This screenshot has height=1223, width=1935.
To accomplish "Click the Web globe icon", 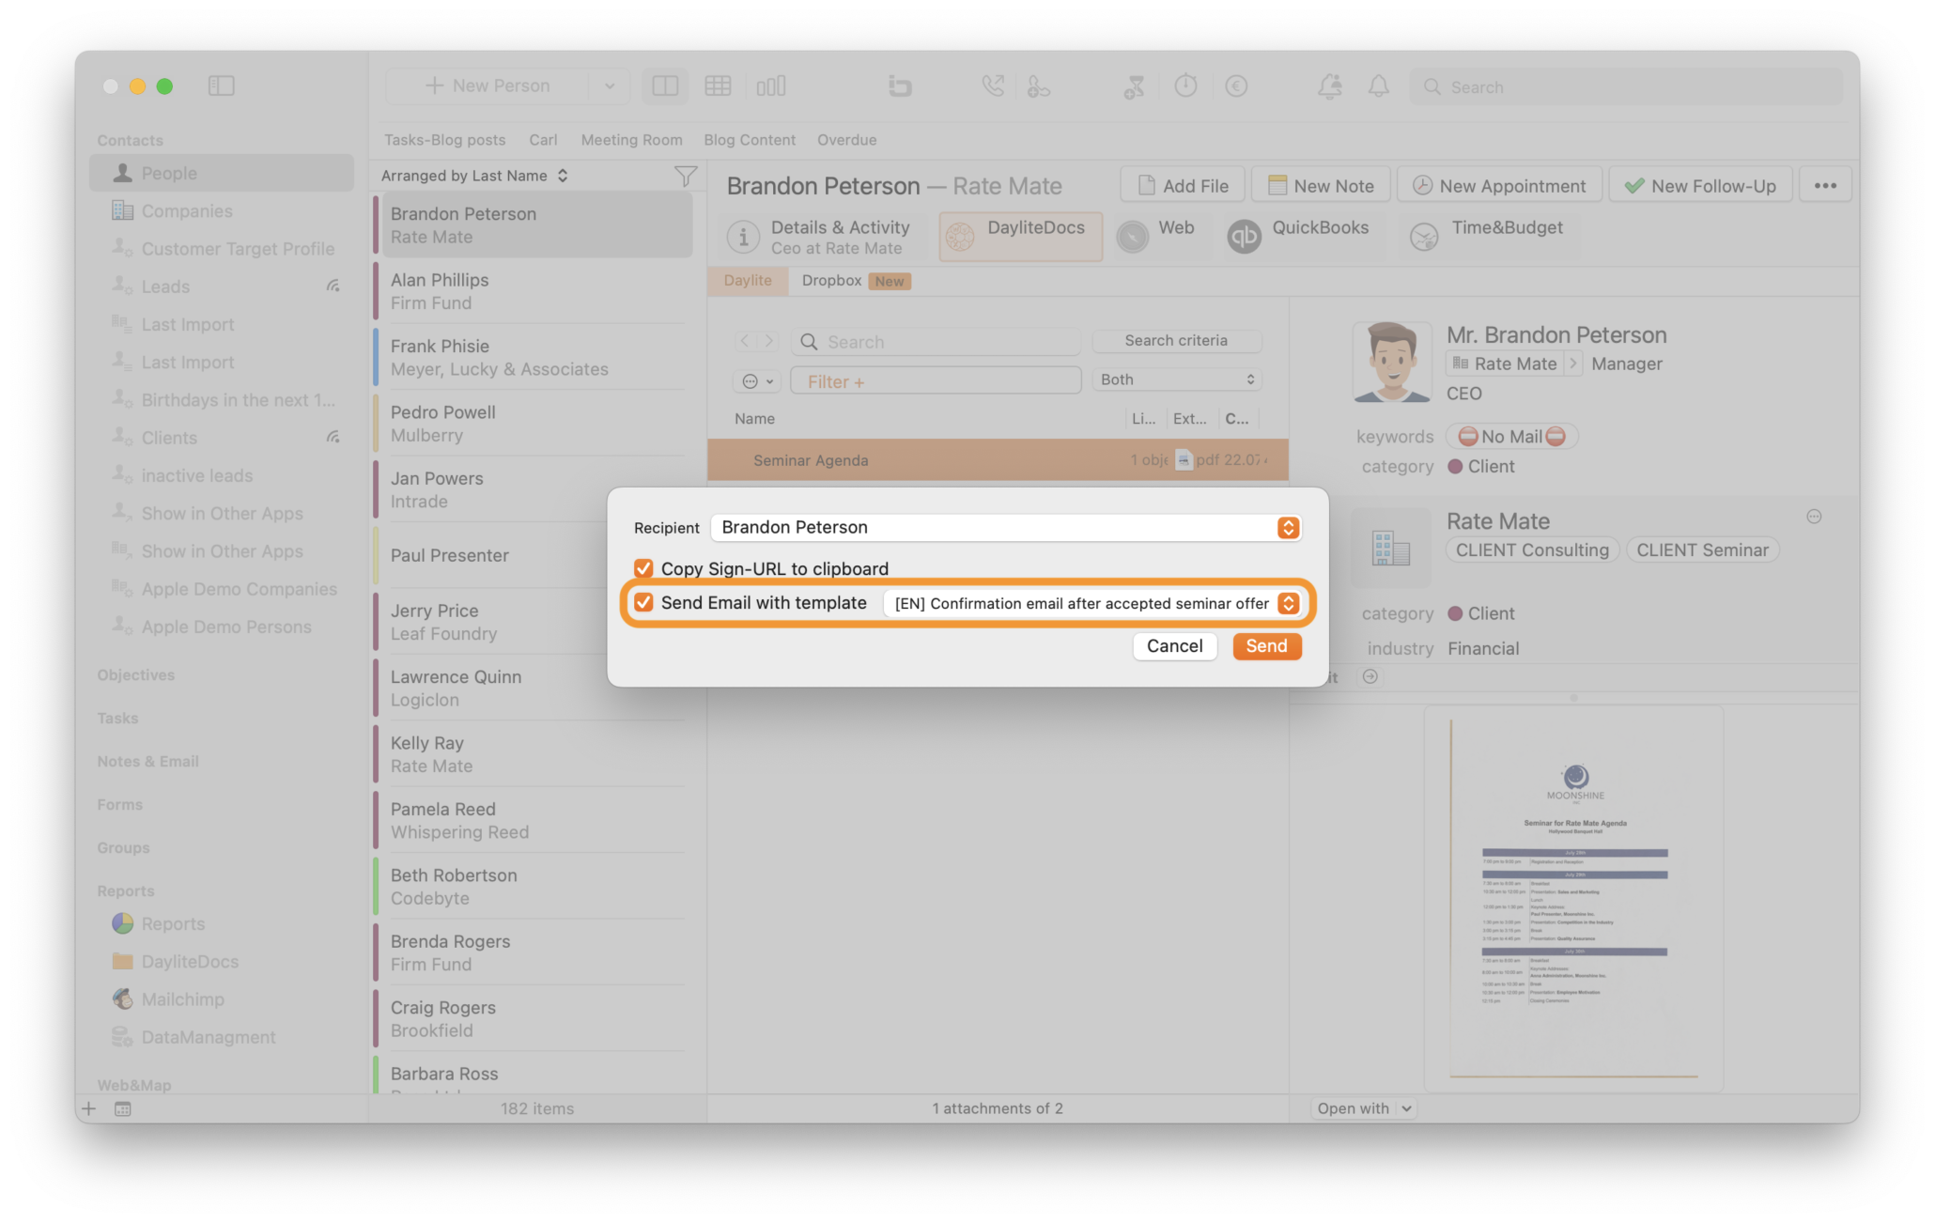I will (x=1133, y=237).
